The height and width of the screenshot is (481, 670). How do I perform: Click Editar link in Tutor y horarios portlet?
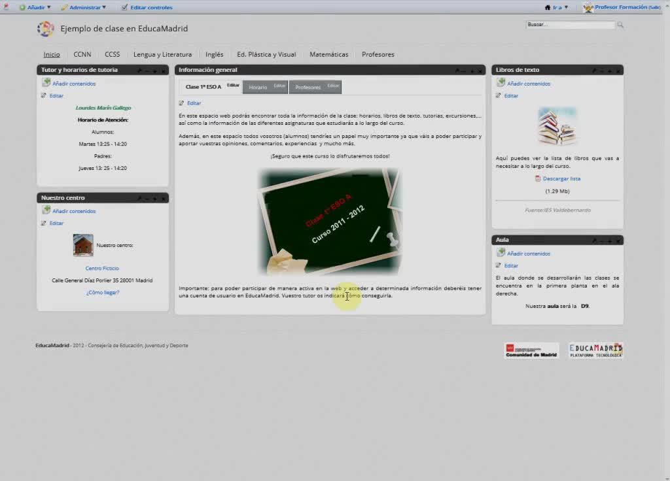[56, 95]
